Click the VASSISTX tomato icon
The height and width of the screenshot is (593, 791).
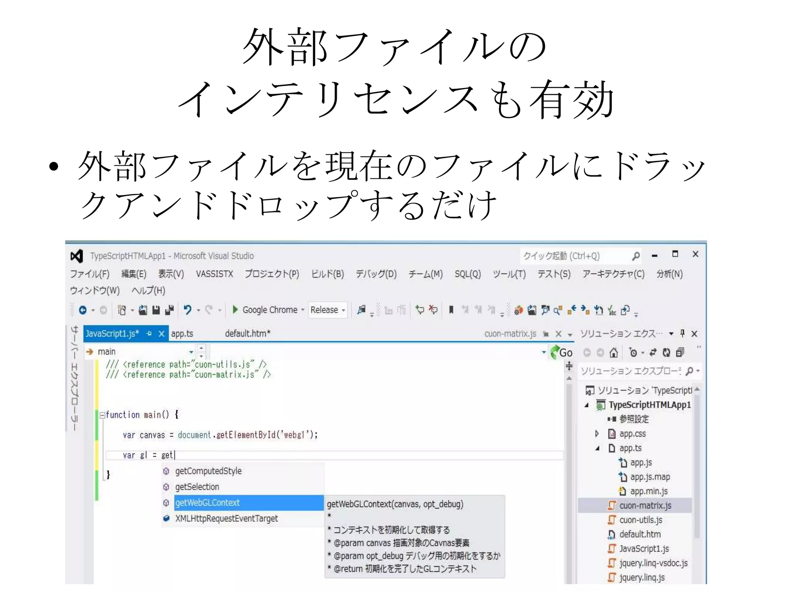tap(518, 310)
